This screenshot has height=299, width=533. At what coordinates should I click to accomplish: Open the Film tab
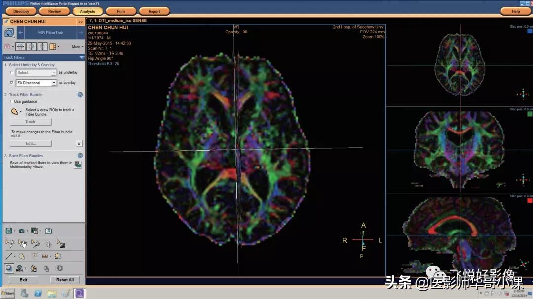point(121,11)
